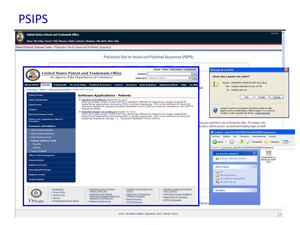Click Patents Software Tools sidebar item
300x225 pixels.
pyautogui.click(x=43, y=141)
